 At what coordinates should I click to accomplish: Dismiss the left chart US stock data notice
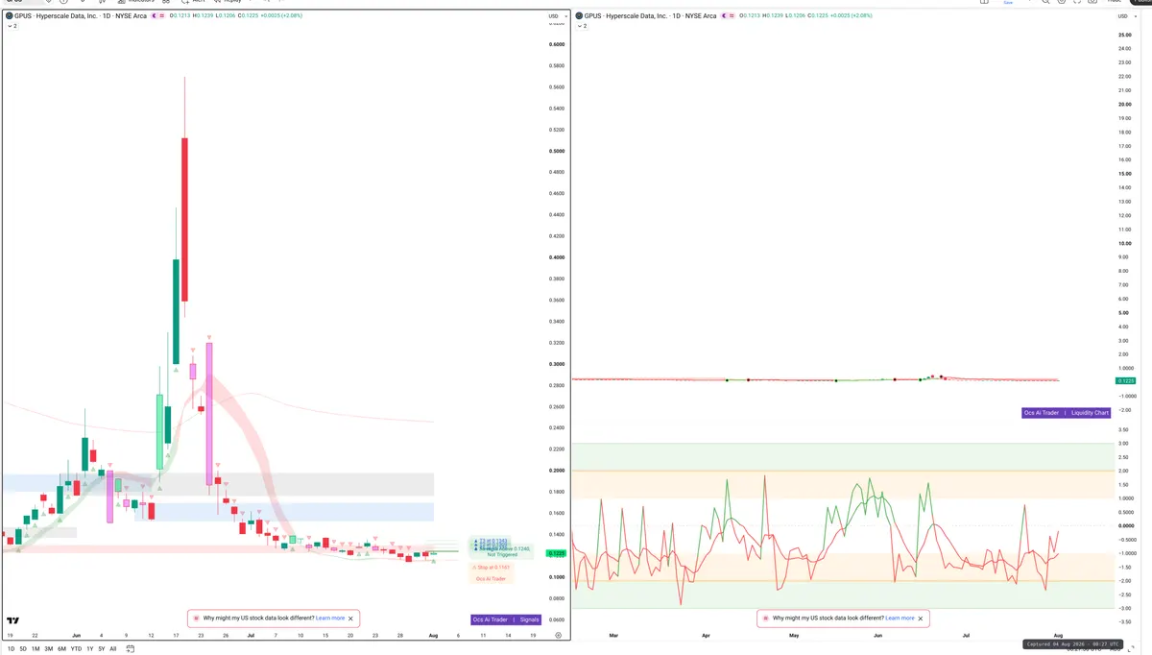(351, 619)
